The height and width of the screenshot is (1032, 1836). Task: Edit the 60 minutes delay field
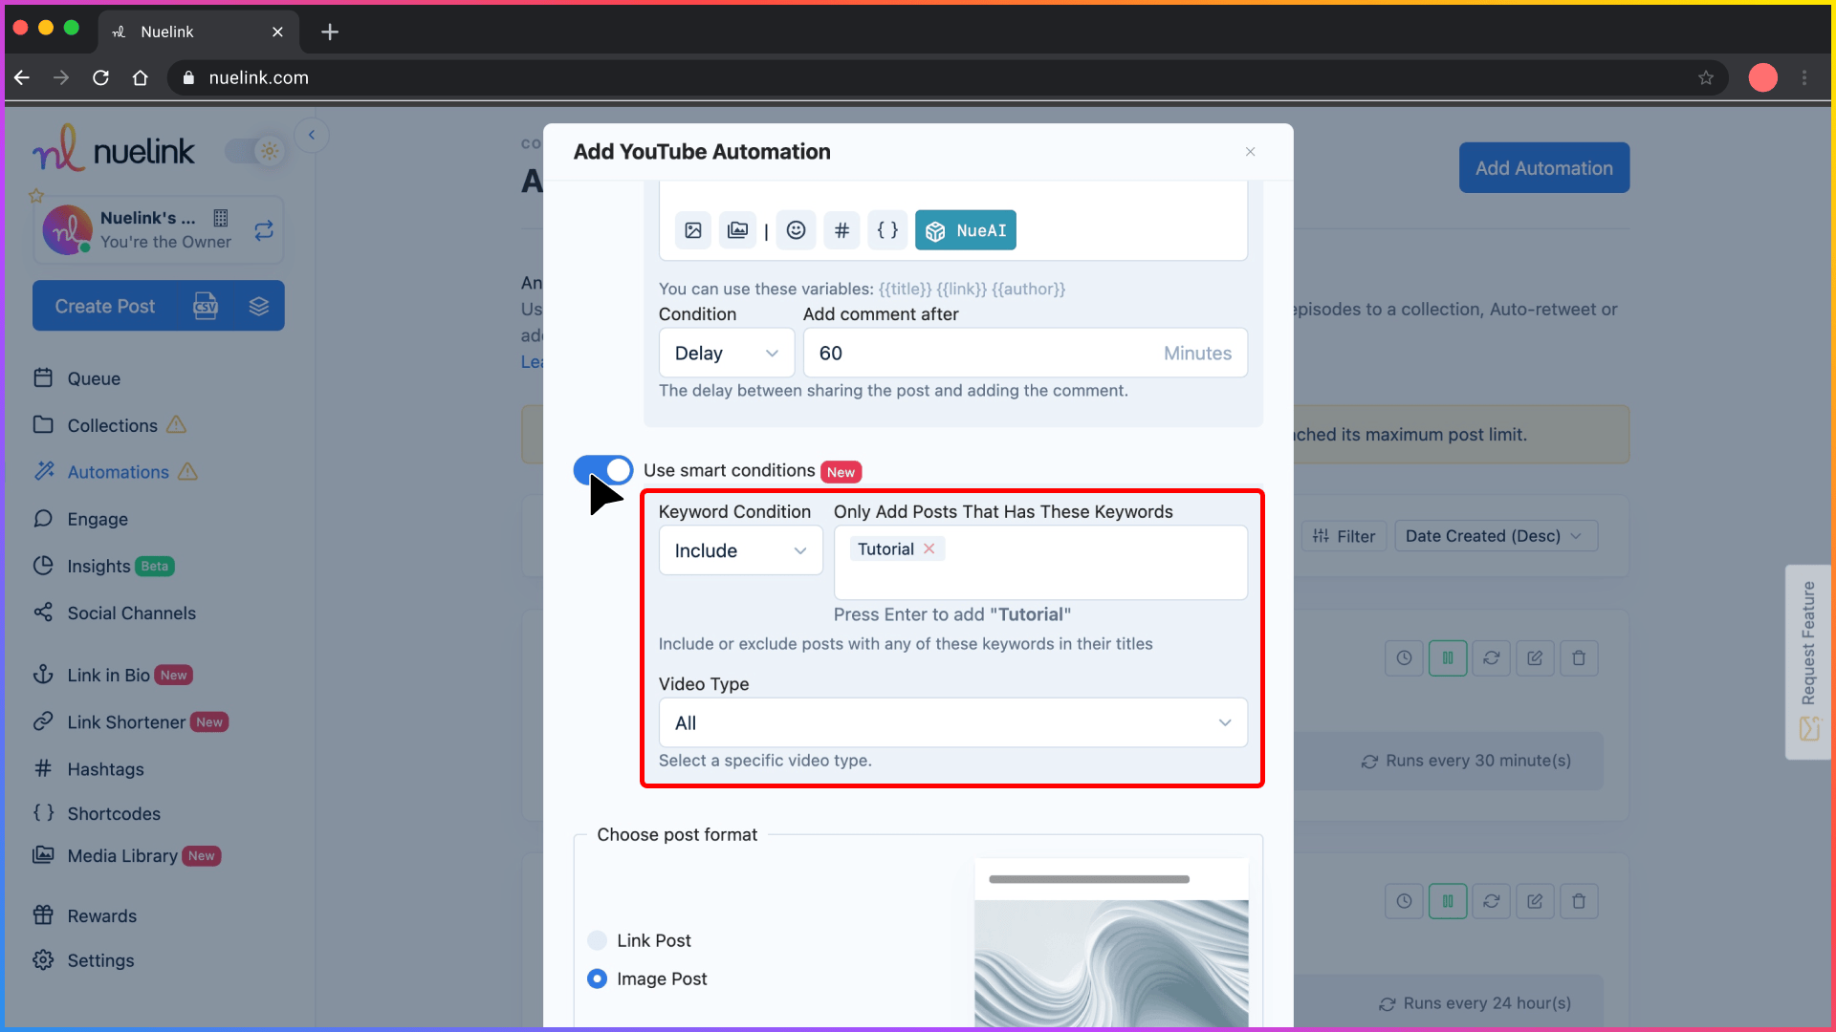(x=1025, y=354)
